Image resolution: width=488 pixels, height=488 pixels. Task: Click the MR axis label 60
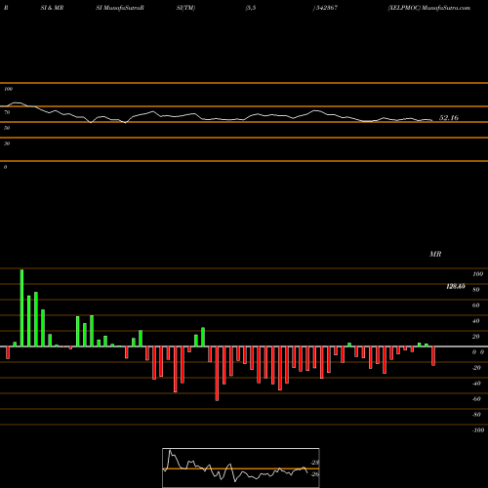coord(476,305)
